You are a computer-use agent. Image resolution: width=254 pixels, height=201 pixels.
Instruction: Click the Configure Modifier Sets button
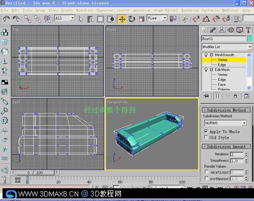(247, 96)
